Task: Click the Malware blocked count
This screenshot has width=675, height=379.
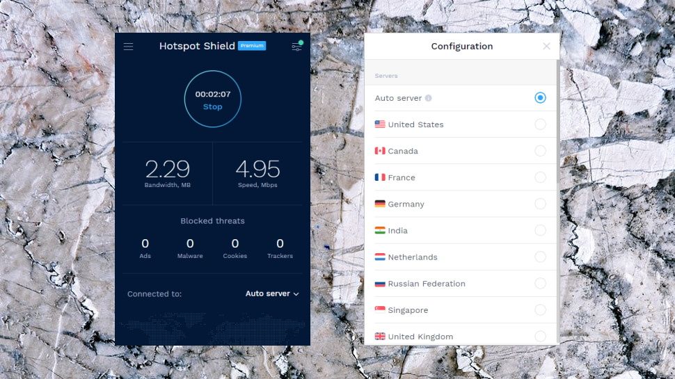Action: pos(190,243)
